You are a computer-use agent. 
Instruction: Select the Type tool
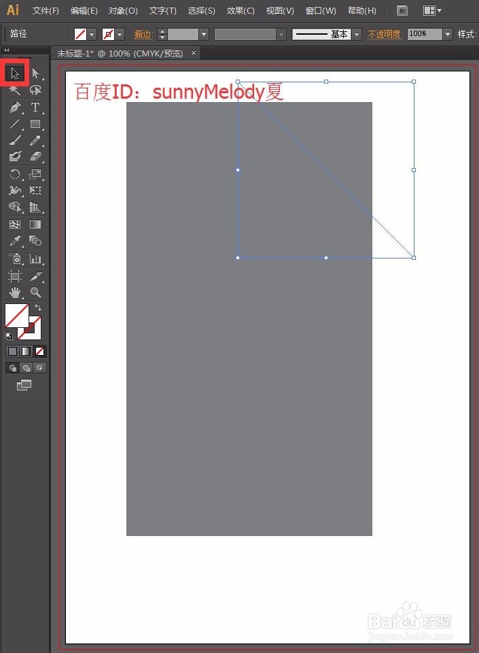[x=35, y=107]
